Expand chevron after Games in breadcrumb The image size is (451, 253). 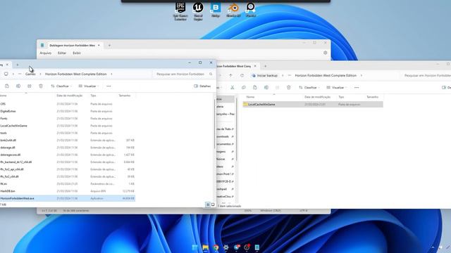[x=40, y=74]
